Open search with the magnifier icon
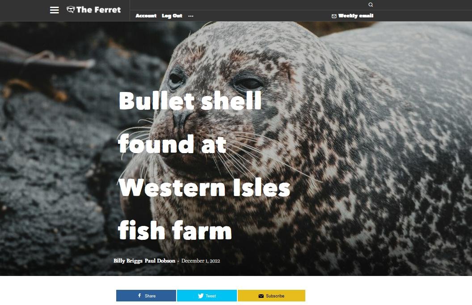 pyautogui.click(x=371, y=4)
